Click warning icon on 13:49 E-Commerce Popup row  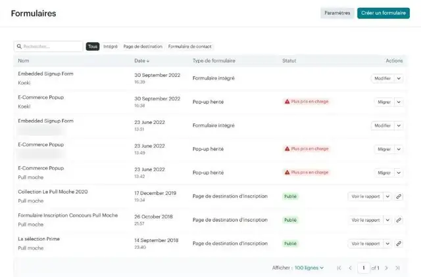coord(287,149)
